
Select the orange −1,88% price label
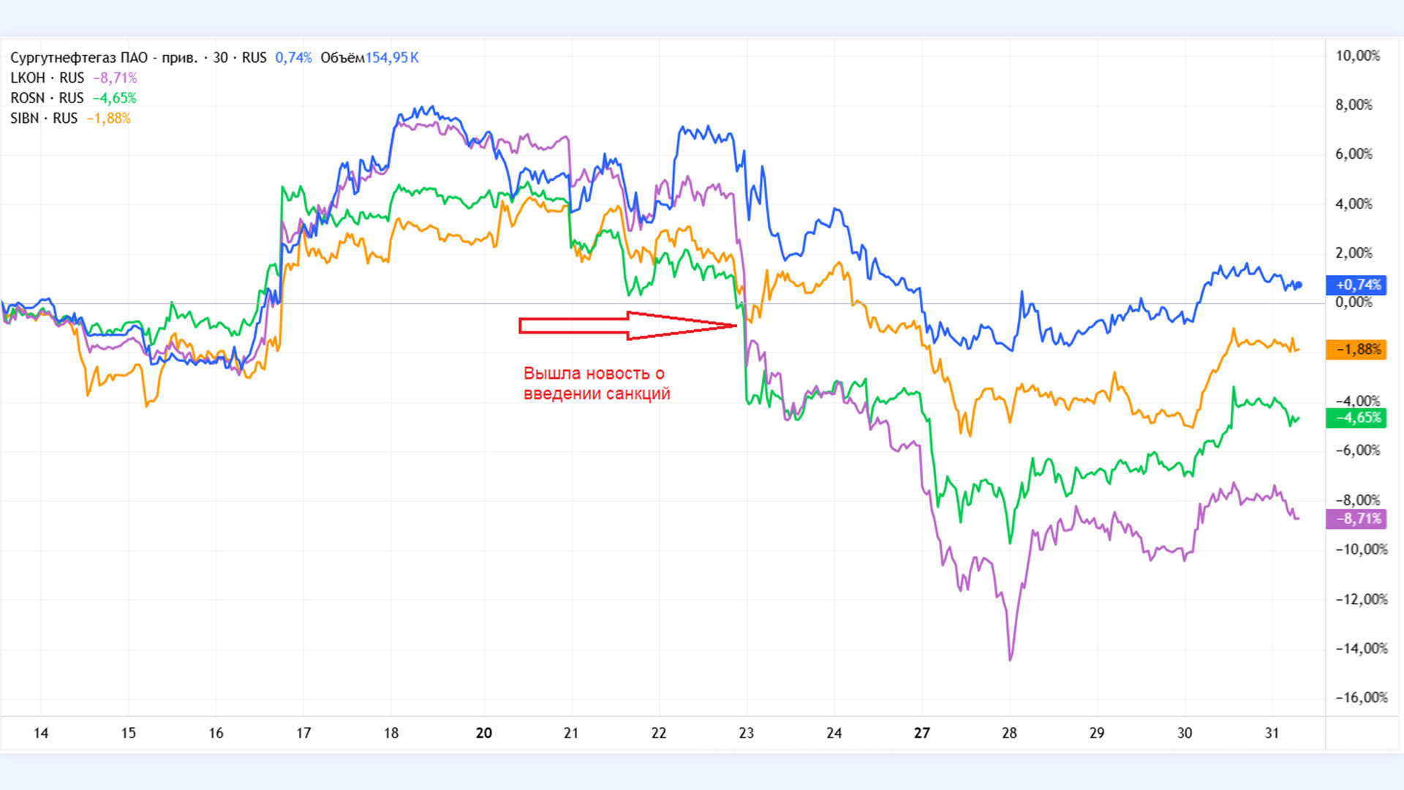(x=1357, y=350)
